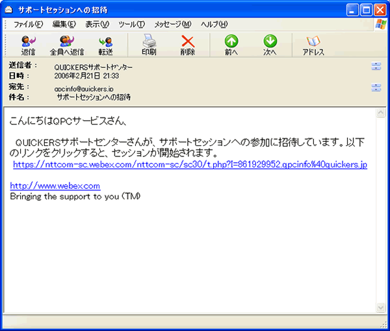Delete the message with the 削除 icon
This screenshot has width=390, height=331.
188,45
